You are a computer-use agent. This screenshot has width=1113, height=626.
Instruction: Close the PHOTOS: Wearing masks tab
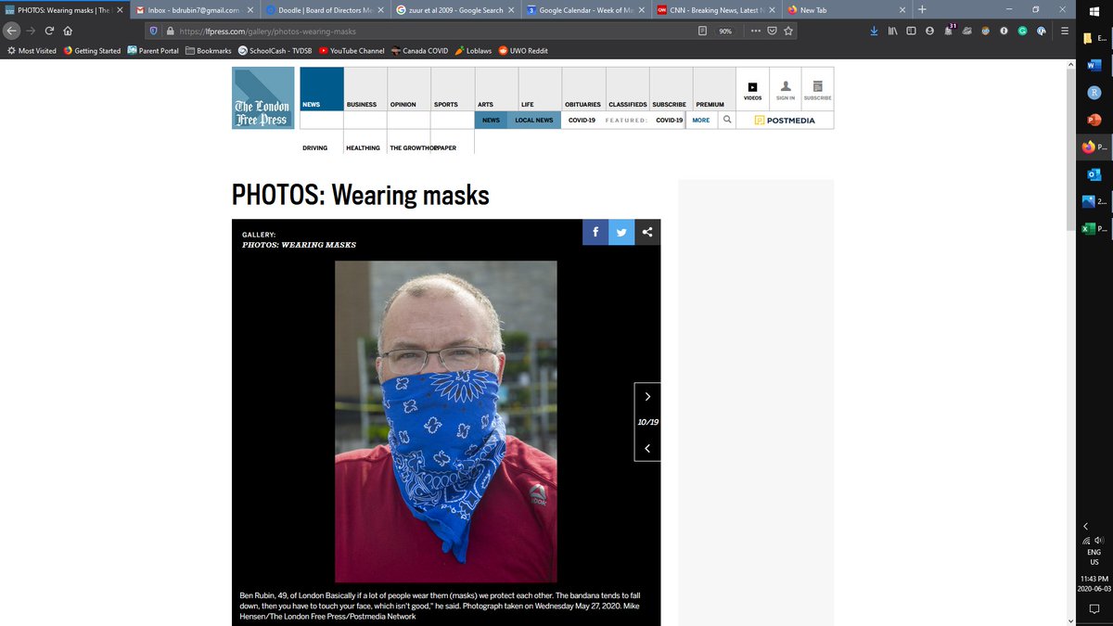click(x=120, y=9)
